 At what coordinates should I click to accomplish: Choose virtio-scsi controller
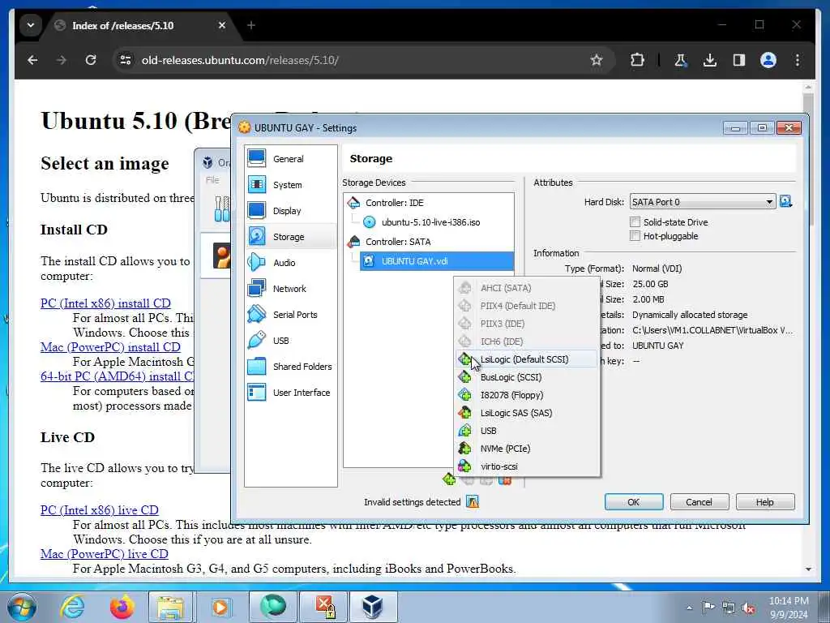tap(527, 466)
